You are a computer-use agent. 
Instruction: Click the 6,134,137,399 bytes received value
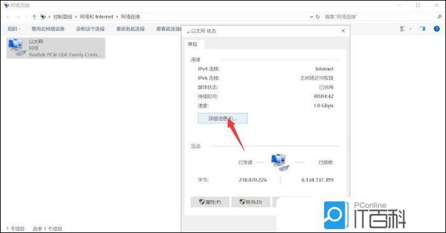click(318, 180)
